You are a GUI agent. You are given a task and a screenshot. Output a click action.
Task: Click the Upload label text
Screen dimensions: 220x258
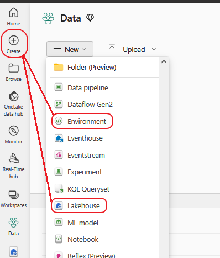pos(134,49)
